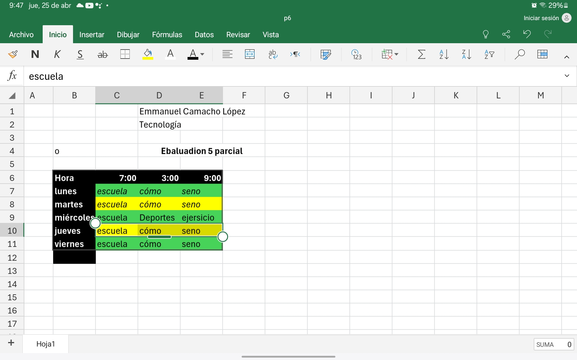Open the Insertar tab
This screenshot has width=577, height=360.
click(92, 34)
